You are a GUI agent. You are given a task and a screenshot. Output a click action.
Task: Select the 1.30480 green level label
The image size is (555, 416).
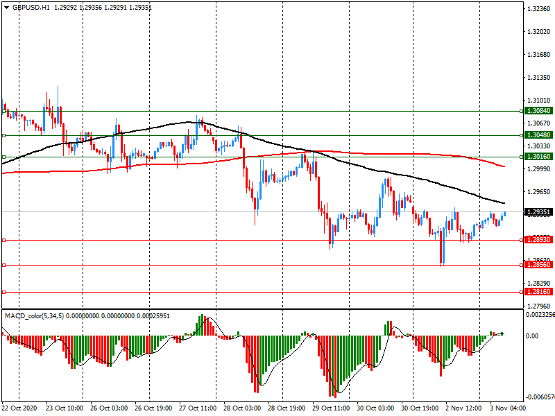tap(538, 135)
